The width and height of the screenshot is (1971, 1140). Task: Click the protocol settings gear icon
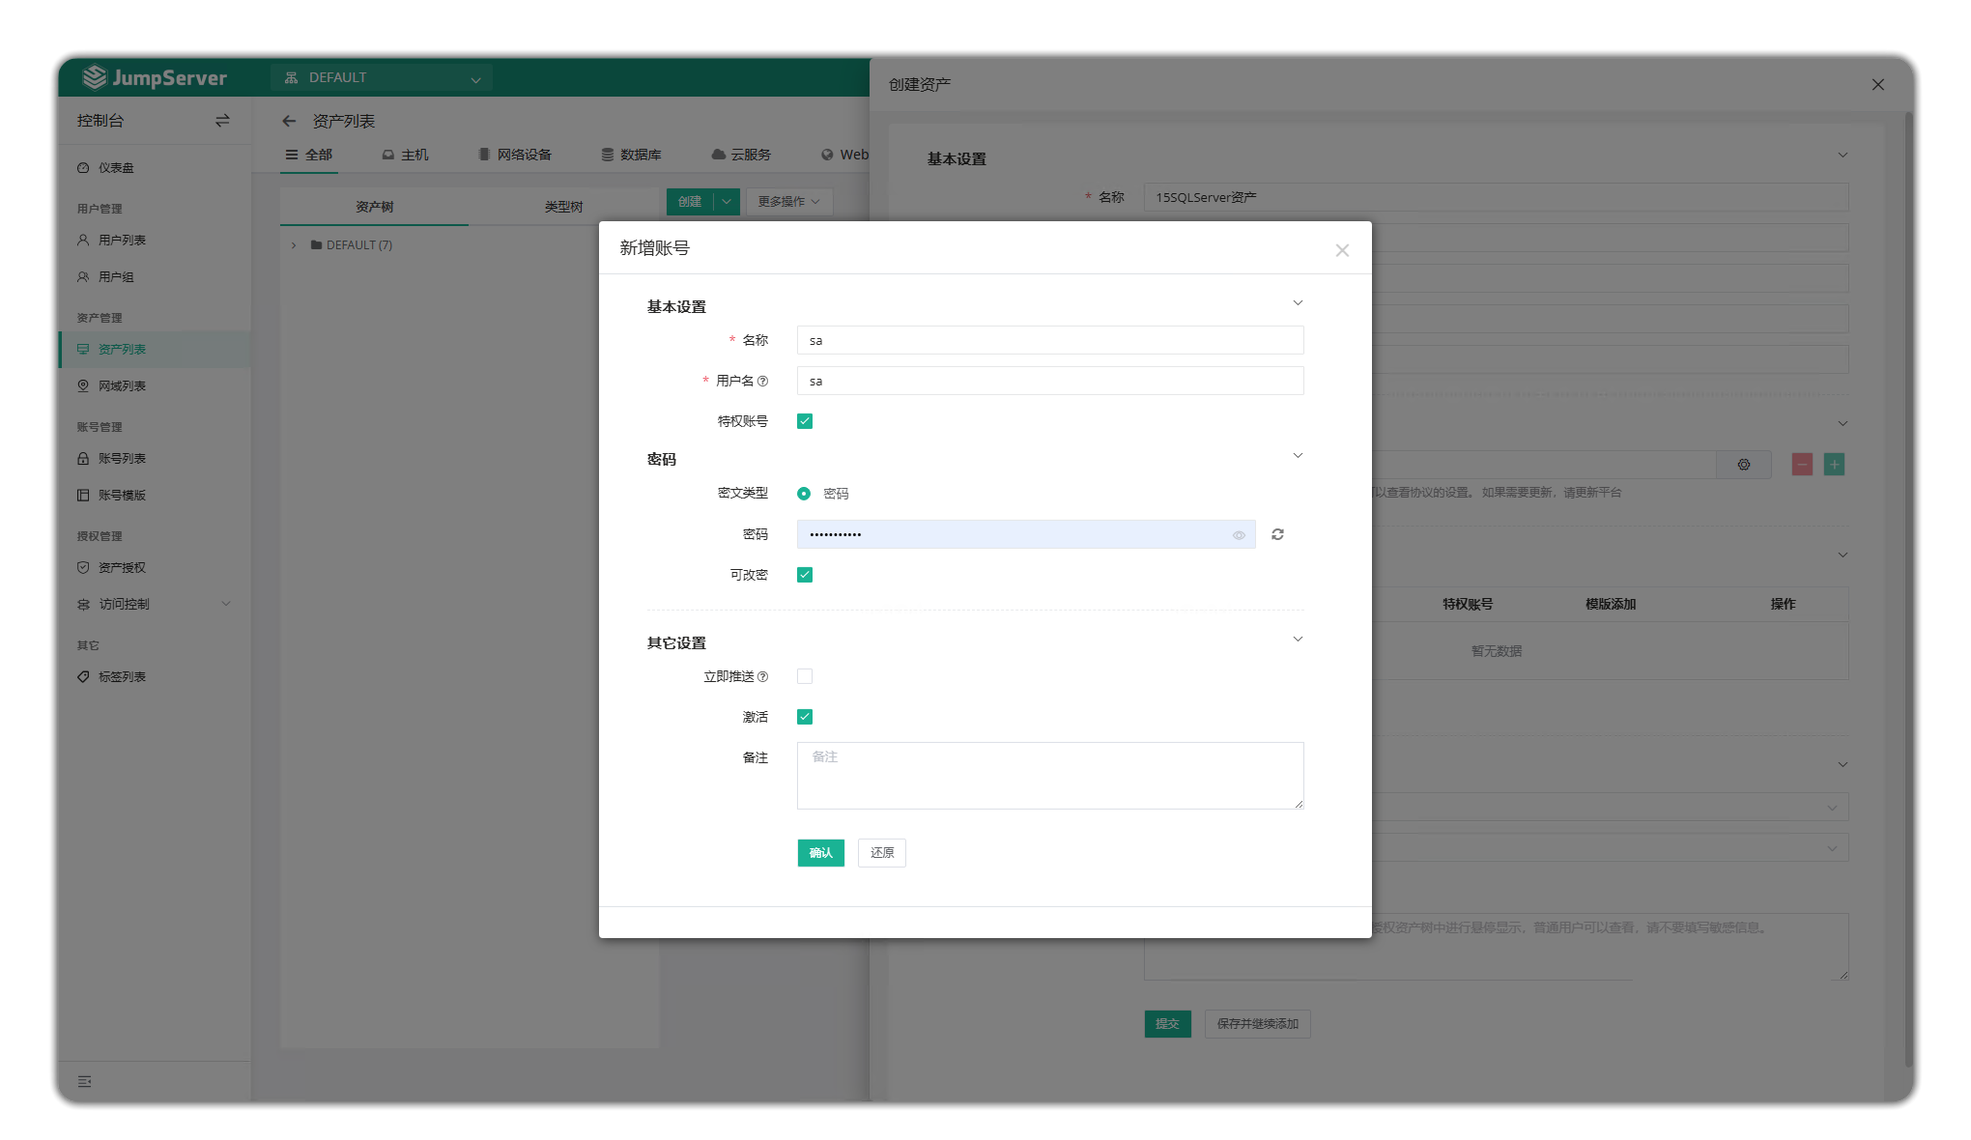(x=1743, y=465)
